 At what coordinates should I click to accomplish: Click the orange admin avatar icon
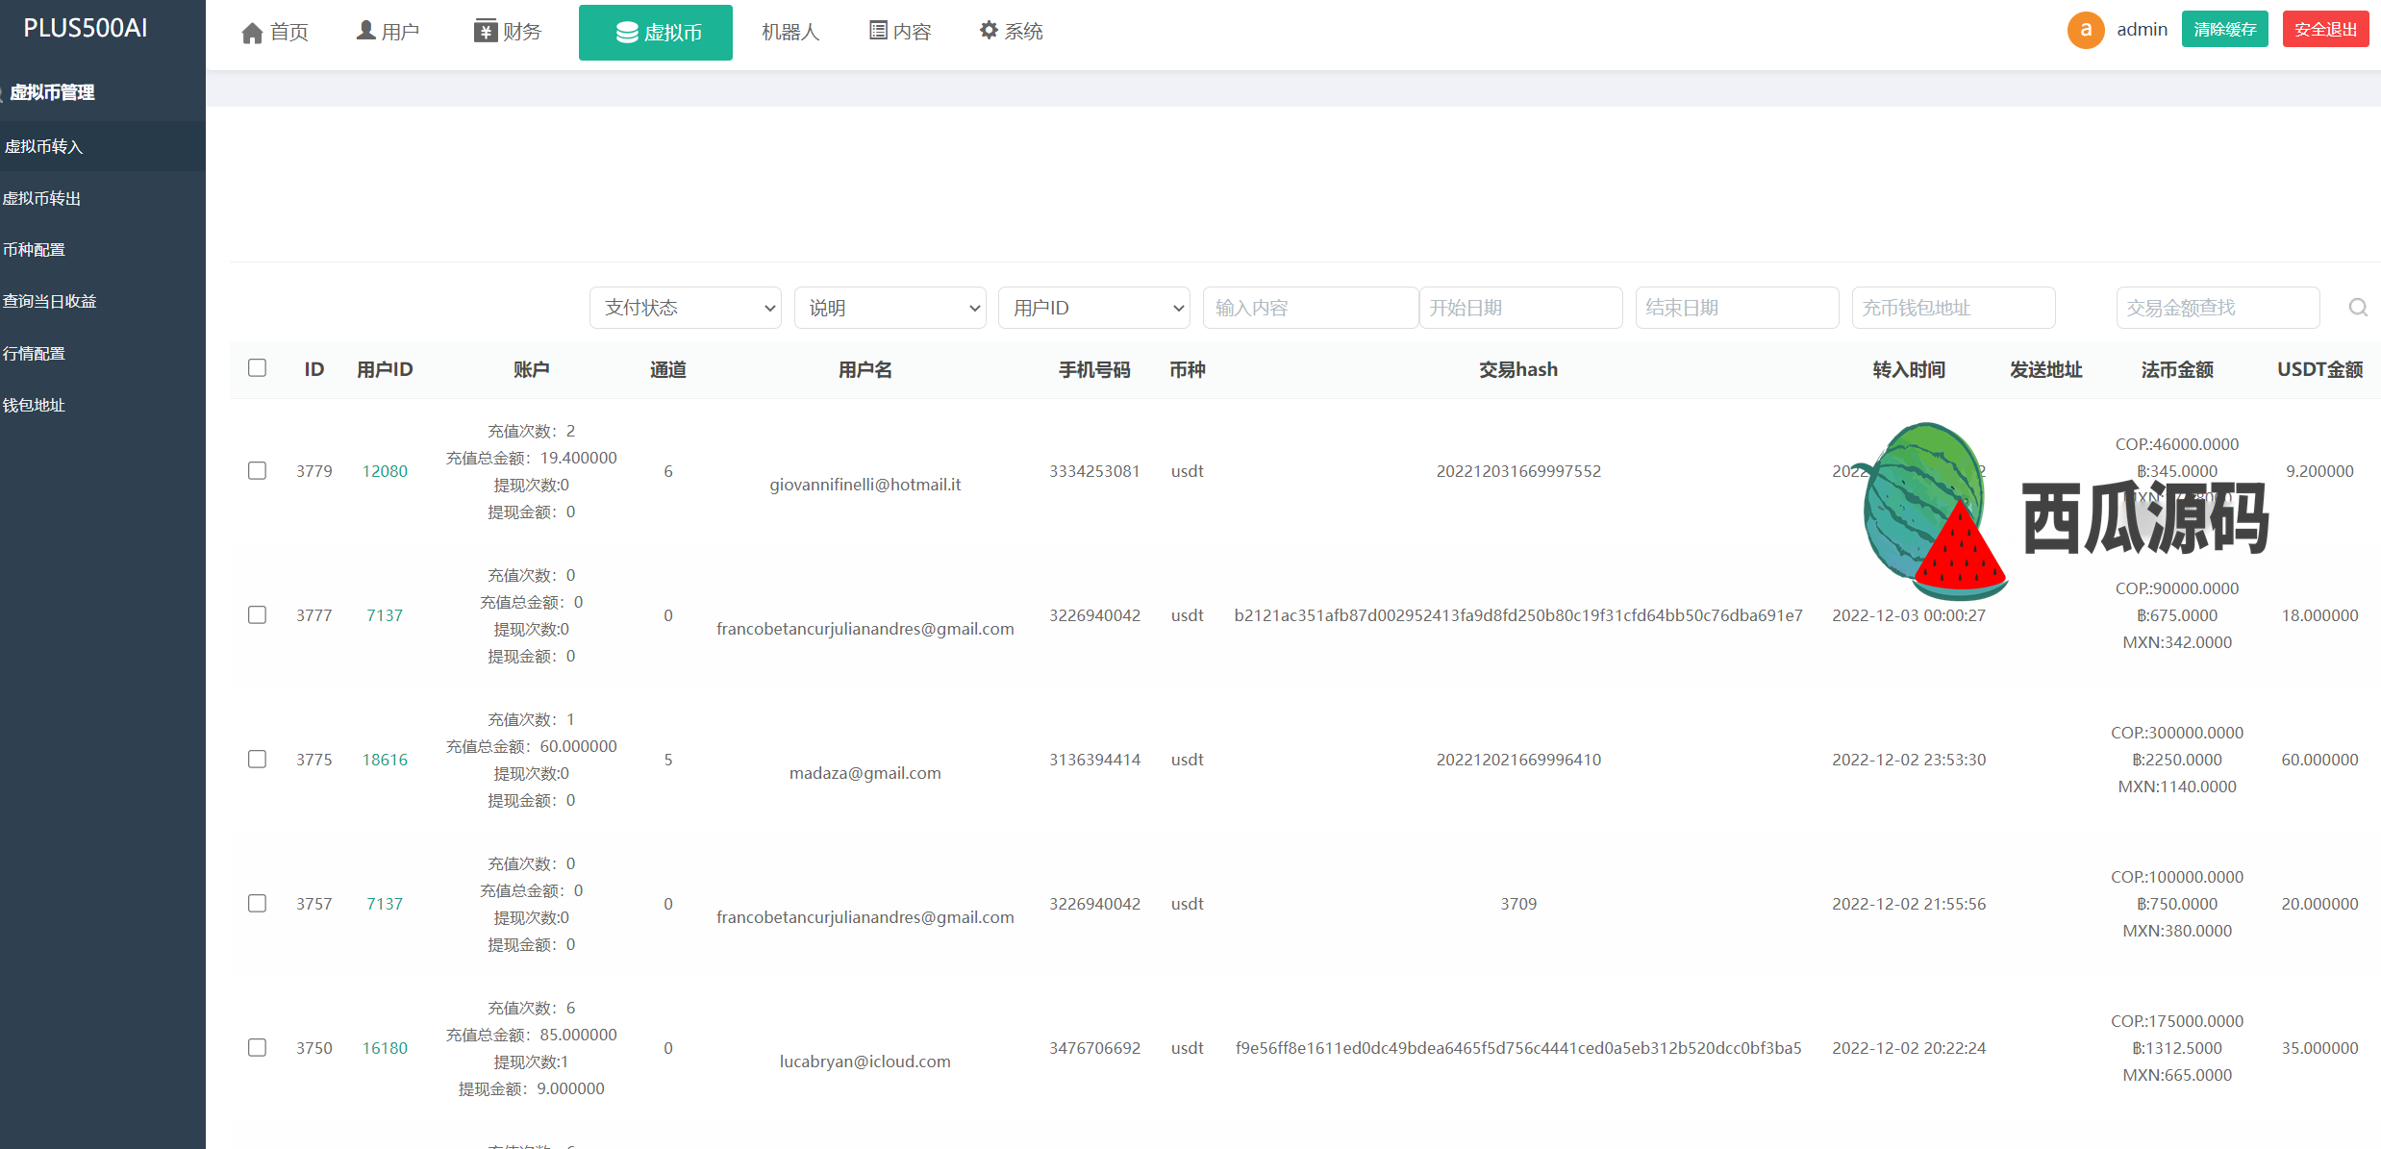(2086, 30)
